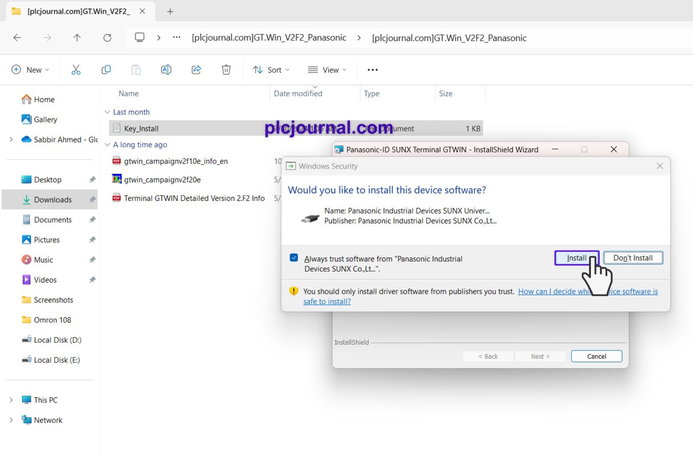The width and height of the screenshot is (693, 457).
Task: Click the Don't Install button
Action: point(633,258)
